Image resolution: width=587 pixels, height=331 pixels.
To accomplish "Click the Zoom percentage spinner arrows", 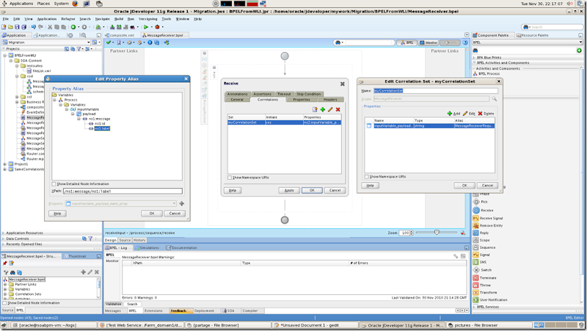I will tap(412, 233).
